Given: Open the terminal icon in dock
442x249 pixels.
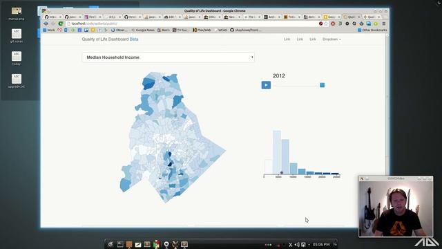Looking at the screenshot, I should pos(119,244).
